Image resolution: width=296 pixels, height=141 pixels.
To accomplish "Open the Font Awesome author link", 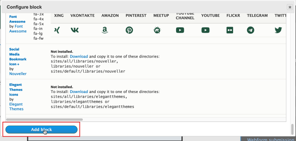I will [18, 29].
